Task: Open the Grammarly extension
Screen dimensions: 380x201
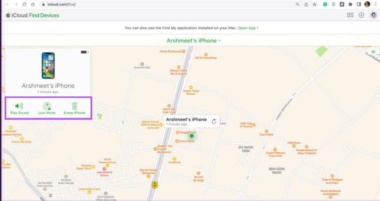Action: [325, 5]
